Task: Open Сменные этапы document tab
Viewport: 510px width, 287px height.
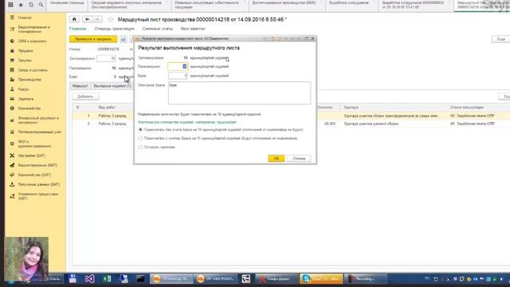Action: [158, 29]
